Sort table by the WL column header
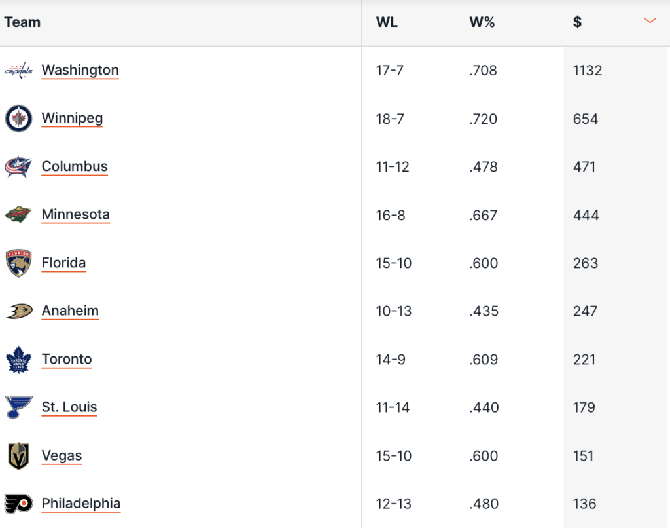This screenshot has height=528, width=670. 387,22
